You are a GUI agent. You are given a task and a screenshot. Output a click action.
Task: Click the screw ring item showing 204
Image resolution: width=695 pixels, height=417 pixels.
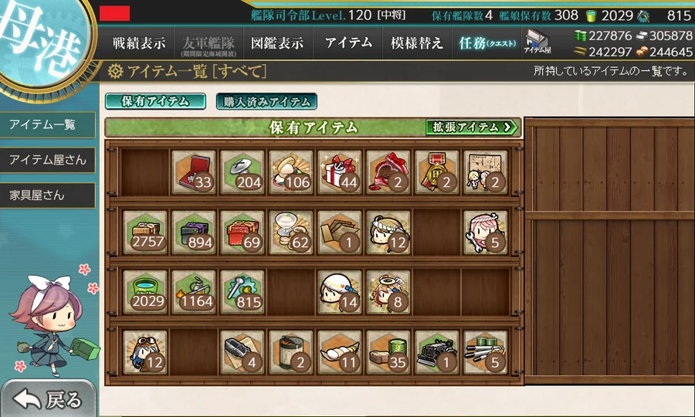[242, 172]
